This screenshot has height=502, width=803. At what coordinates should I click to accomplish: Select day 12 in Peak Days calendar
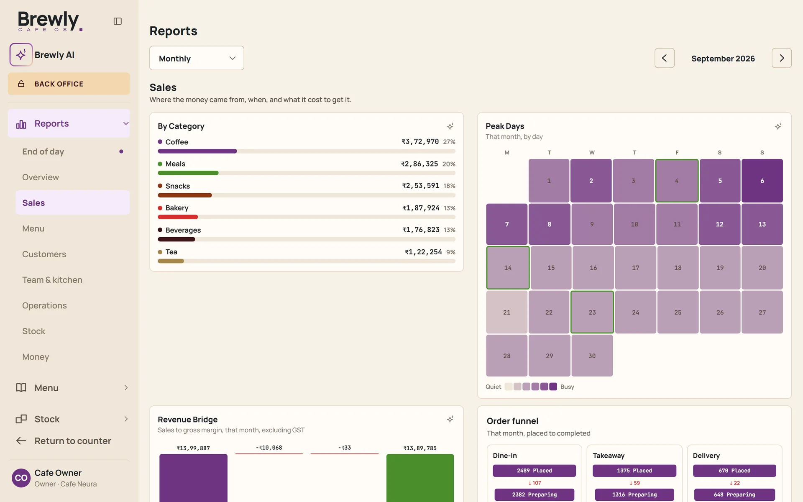(x=719, y=224)
